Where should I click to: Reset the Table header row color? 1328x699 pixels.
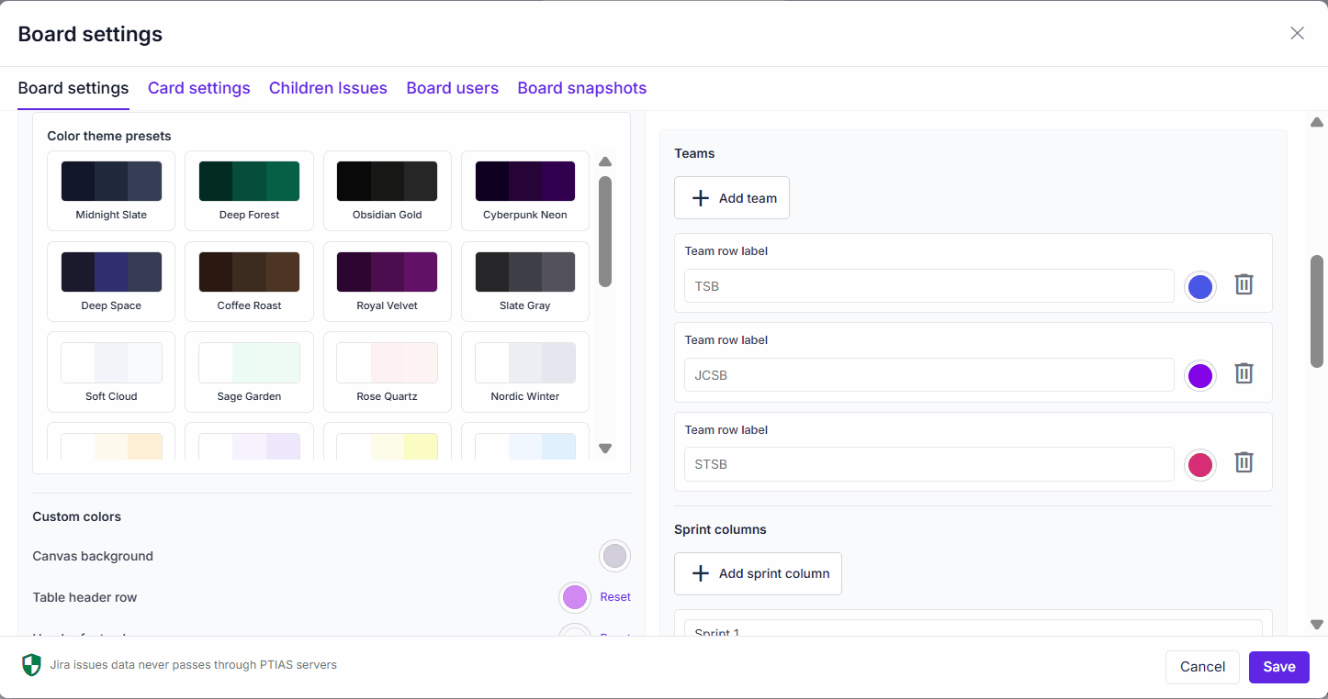615,597
